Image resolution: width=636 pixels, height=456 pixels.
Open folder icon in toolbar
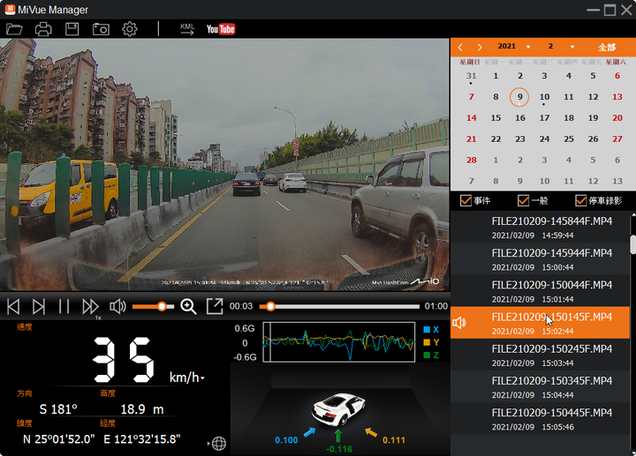coord(14,29)
